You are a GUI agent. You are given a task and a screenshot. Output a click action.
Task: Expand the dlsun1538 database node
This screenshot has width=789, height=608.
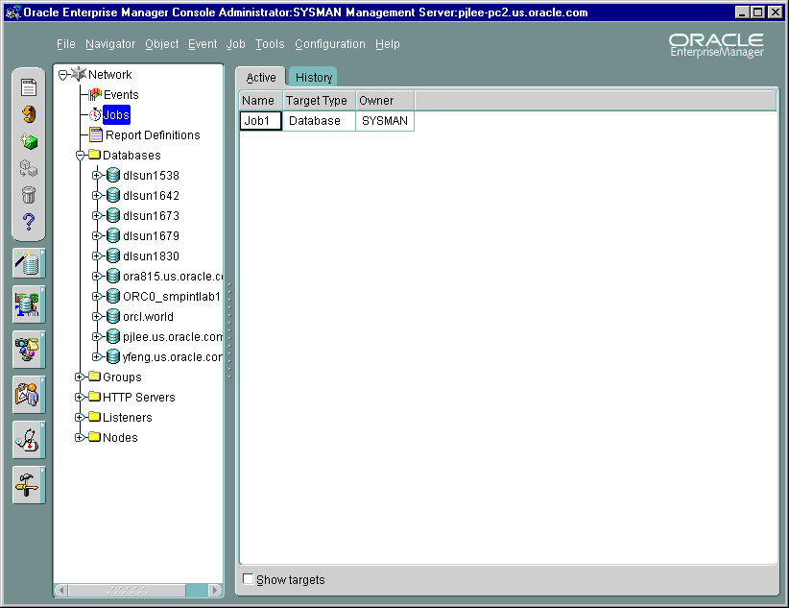coord(96,176)
